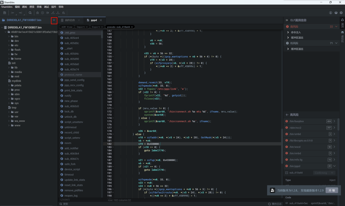Expand the sbin folder in file tree
The width and height of the screenshot is (345, 206).
click(9, 95)
